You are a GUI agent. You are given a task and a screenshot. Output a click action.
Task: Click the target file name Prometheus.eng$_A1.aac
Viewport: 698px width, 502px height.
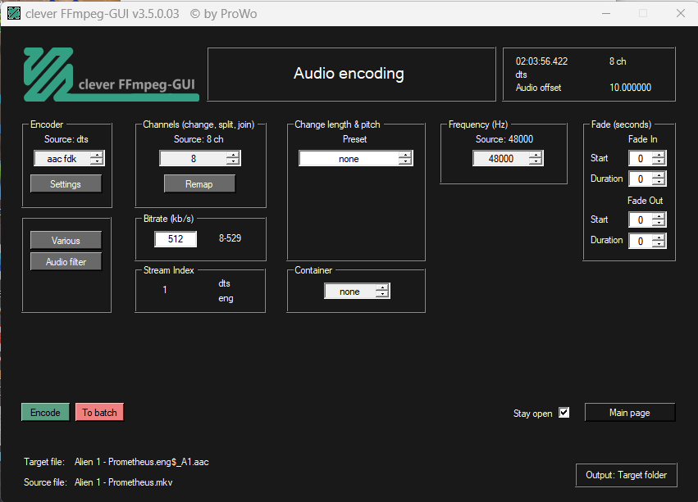tap(158, 462)
